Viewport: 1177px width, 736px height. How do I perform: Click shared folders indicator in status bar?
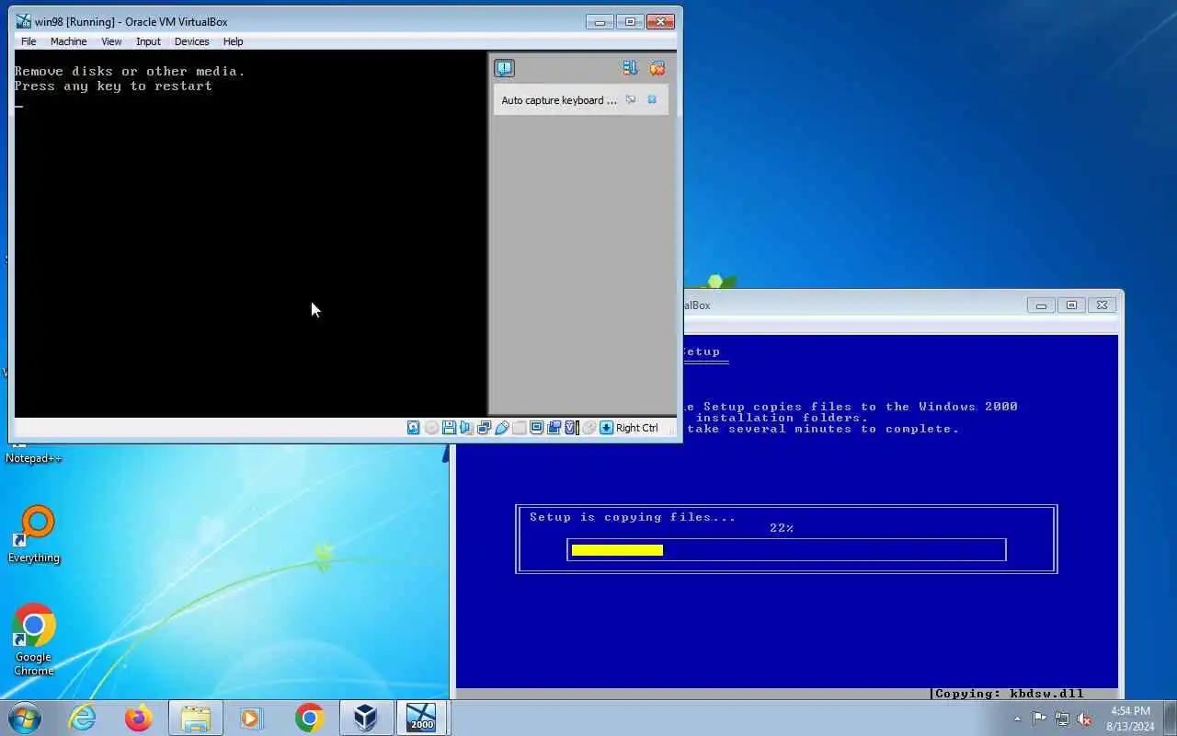pos(519,428)
